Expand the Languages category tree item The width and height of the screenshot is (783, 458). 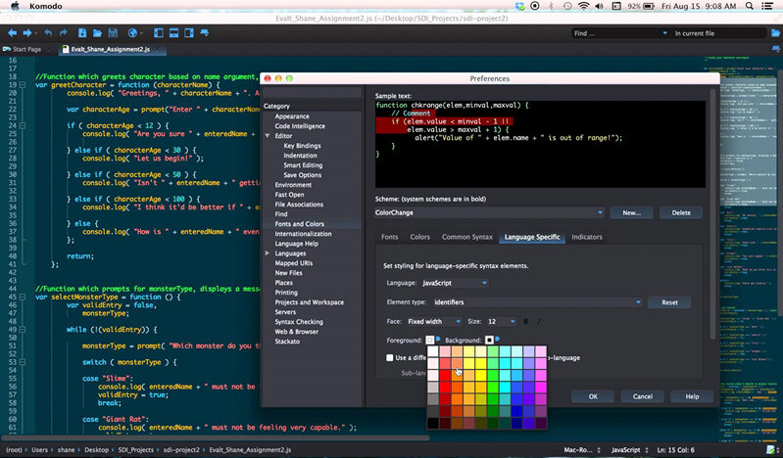coord(268,253)
